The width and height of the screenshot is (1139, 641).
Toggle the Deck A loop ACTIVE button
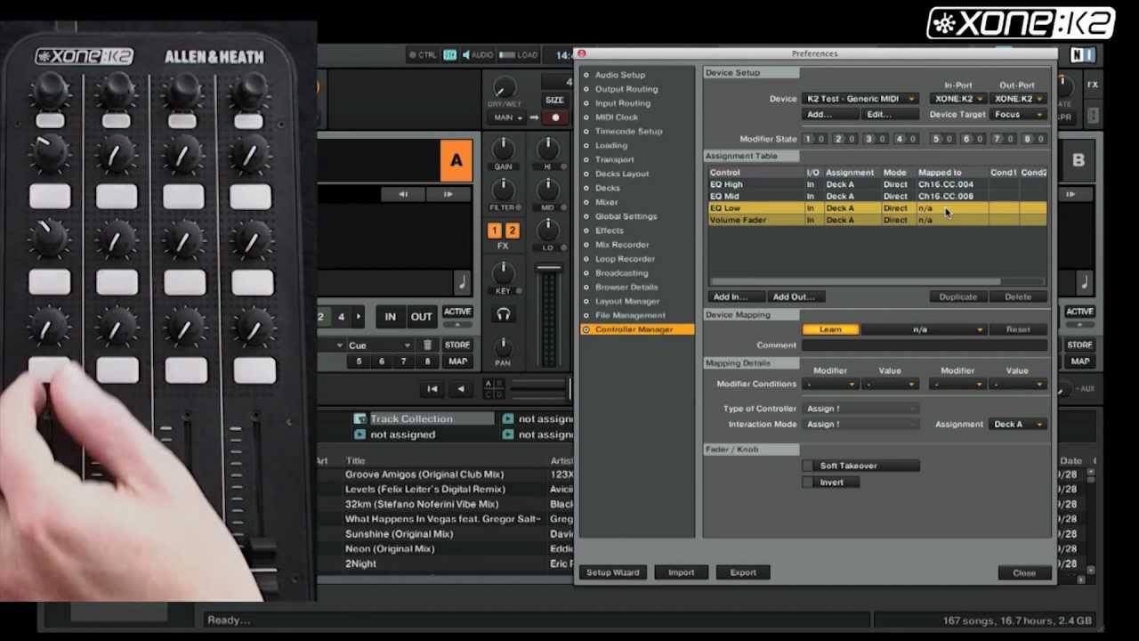[x=457, y=312]
